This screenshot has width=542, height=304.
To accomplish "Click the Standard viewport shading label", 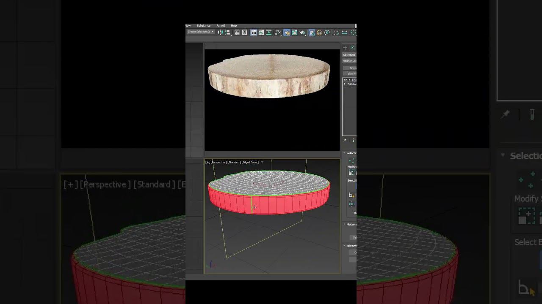I will coord(234,162).
